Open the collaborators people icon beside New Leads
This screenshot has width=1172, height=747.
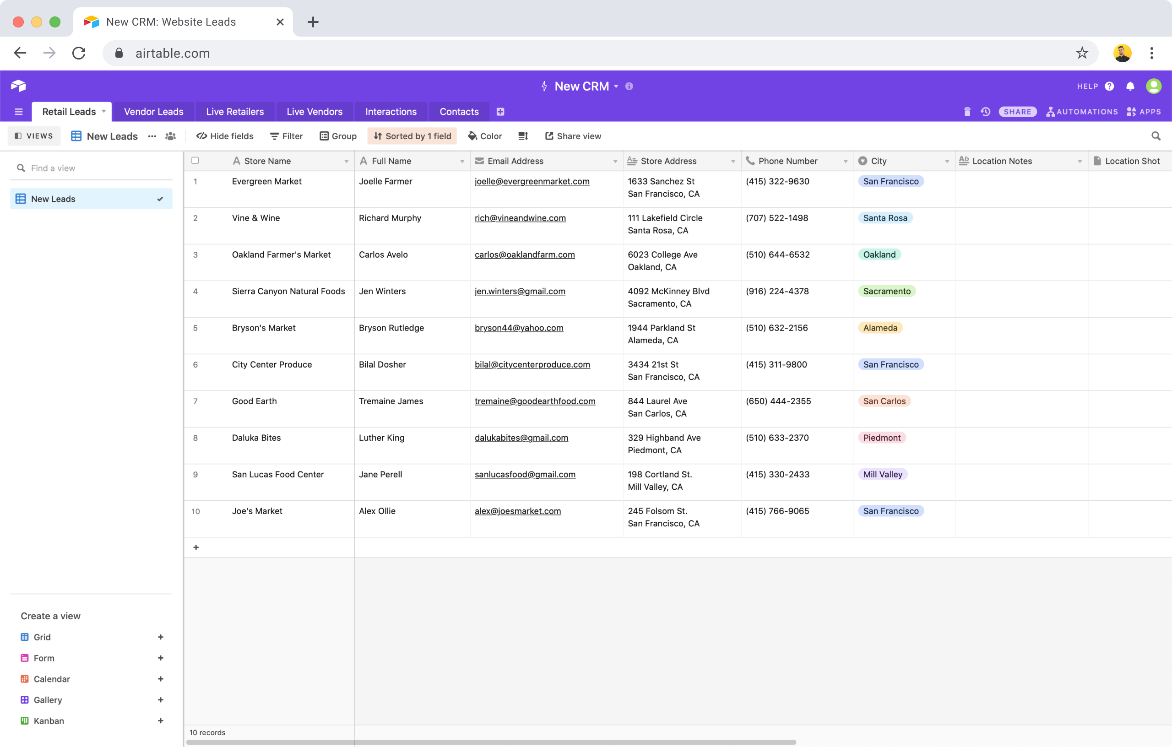[x=170, y=136]
